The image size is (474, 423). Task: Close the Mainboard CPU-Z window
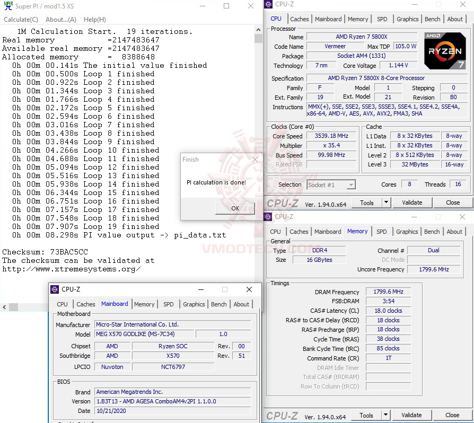[x=249, y=289]
